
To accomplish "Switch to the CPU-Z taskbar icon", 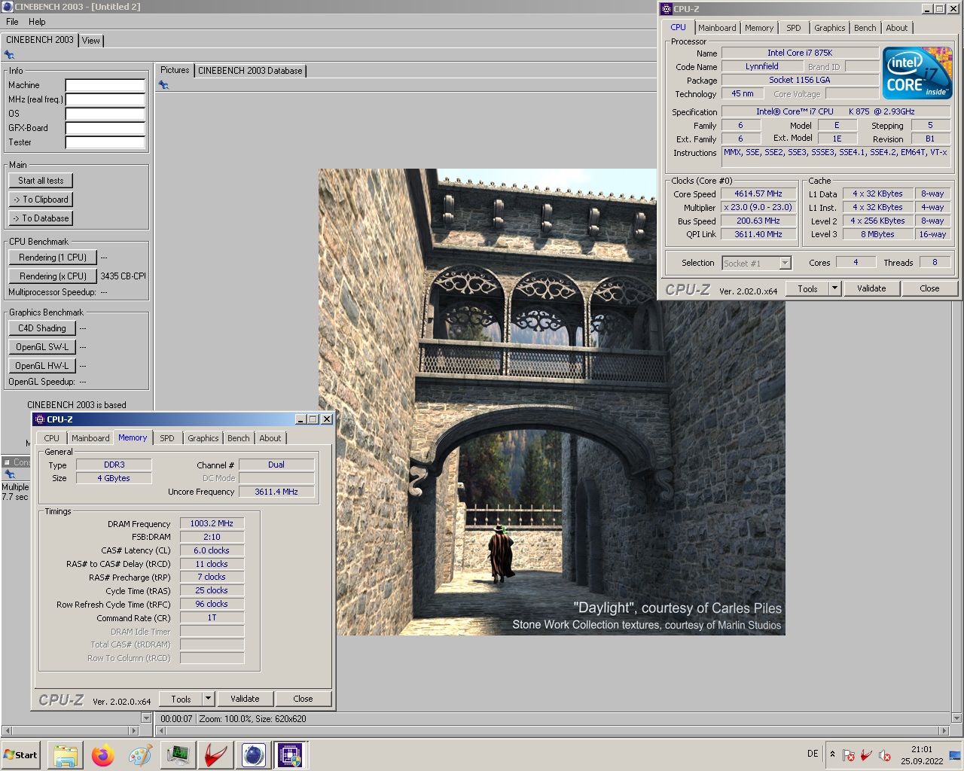I will (290, 755).
